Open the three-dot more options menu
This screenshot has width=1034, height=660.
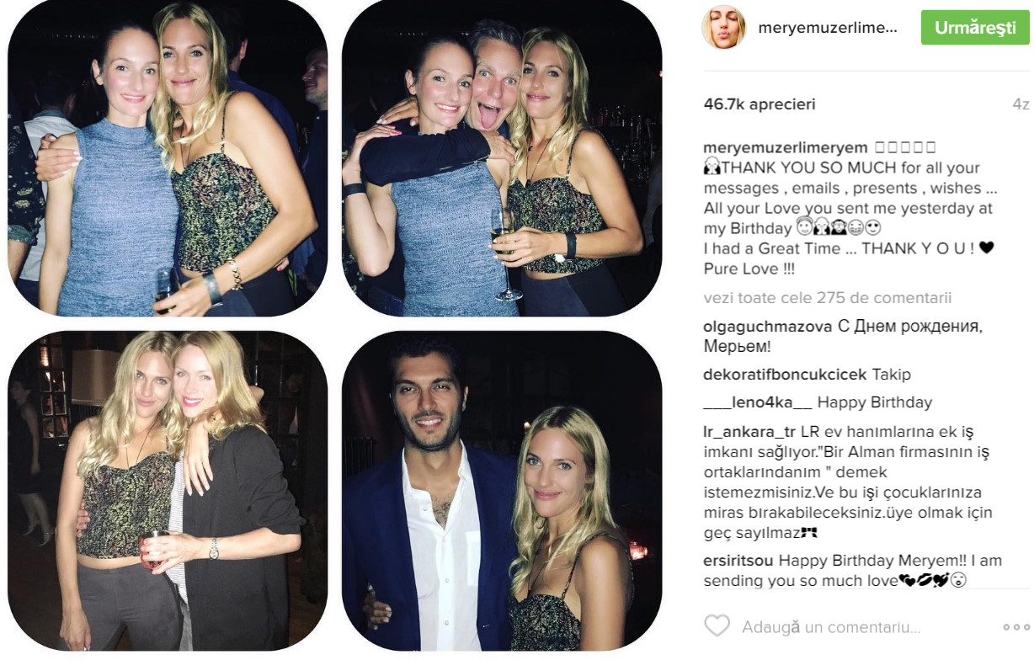pos(1016,627)
